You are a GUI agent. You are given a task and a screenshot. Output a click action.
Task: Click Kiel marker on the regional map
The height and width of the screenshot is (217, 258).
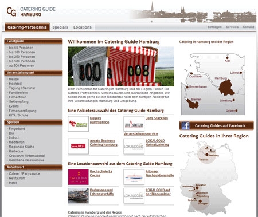coord(227,58)
